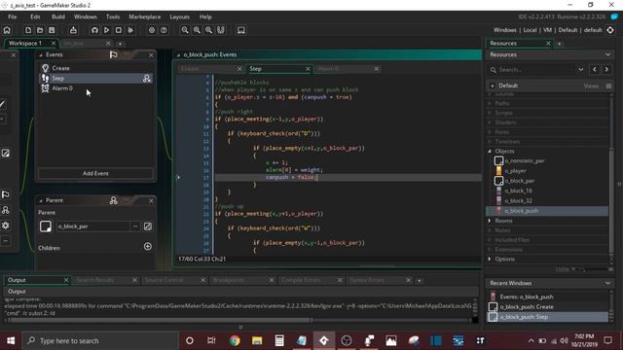The image size is (623, 350).
Task: Select parent object resource square icon
Action: [x=46, y=227]
